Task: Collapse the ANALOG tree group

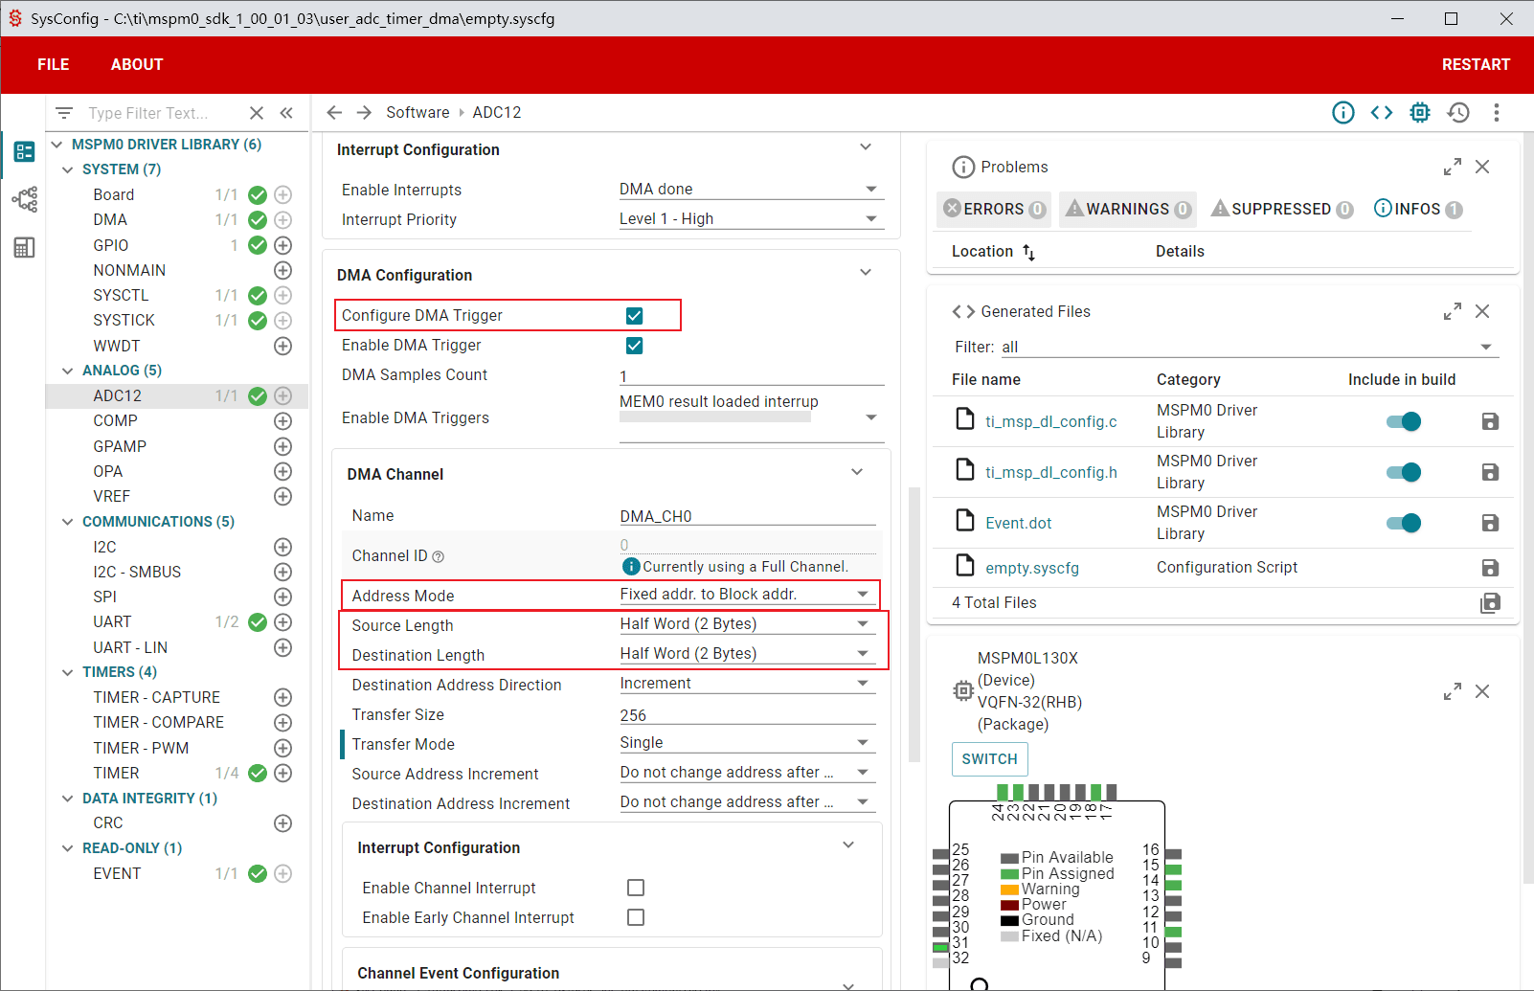Action: click(x=67, y=371)
